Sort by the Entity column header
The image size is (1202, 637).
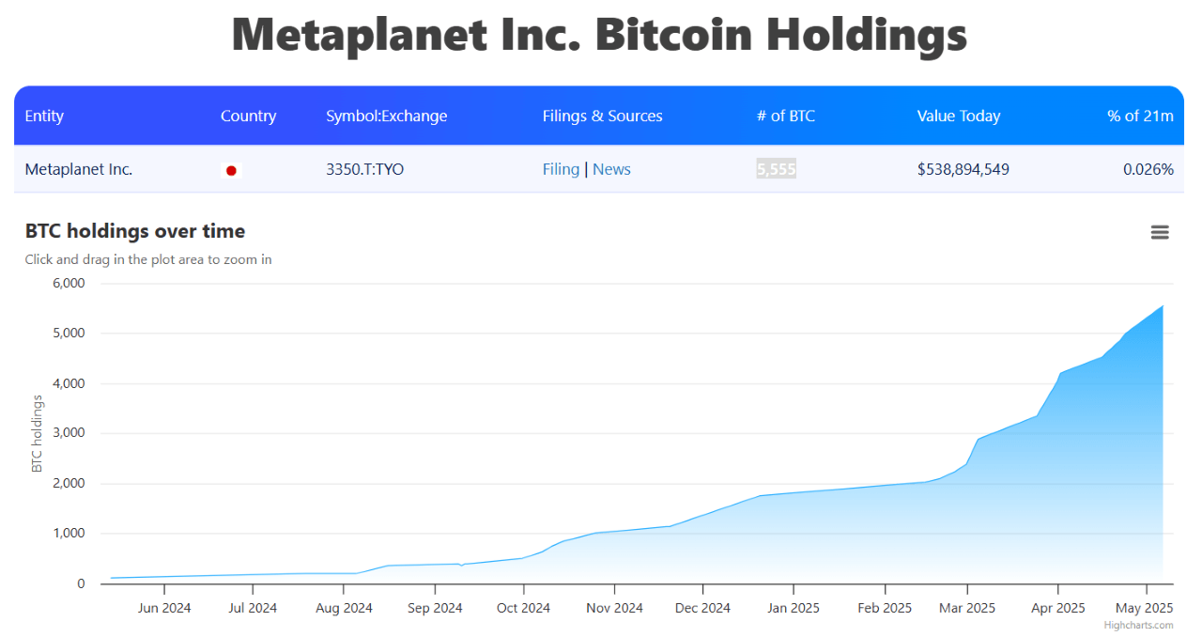tap(44, 116)
